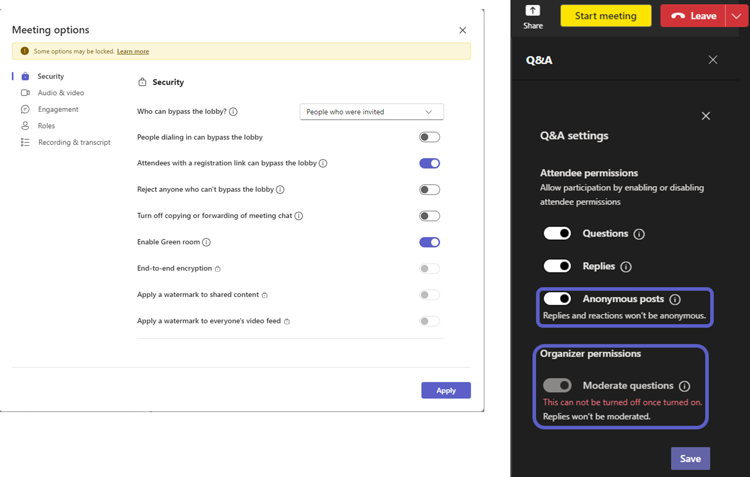Viewport: 750px width, 477px height.
Task: Click info icon next to Enable Green room
Action: pos(206,242)
